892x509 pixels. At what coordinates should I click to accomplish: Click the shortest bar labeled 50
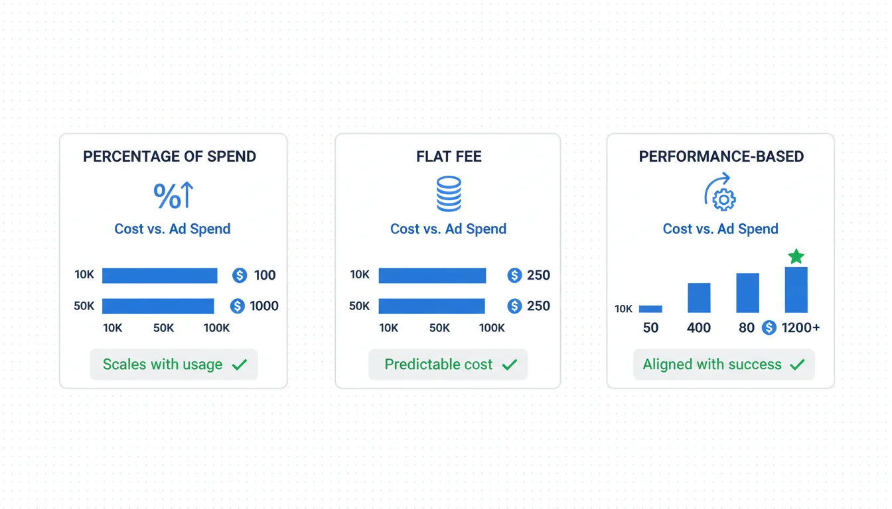pyautogui.click(x=650, y=309)
